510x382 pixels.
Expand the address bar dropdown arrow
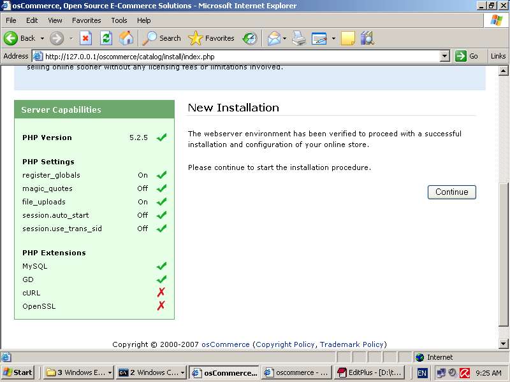point(445,56)
